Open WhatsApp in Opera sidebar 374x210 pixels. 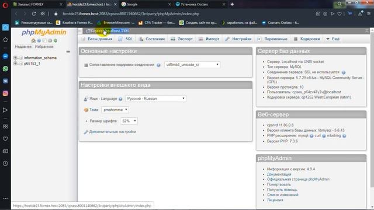(5, 69)
